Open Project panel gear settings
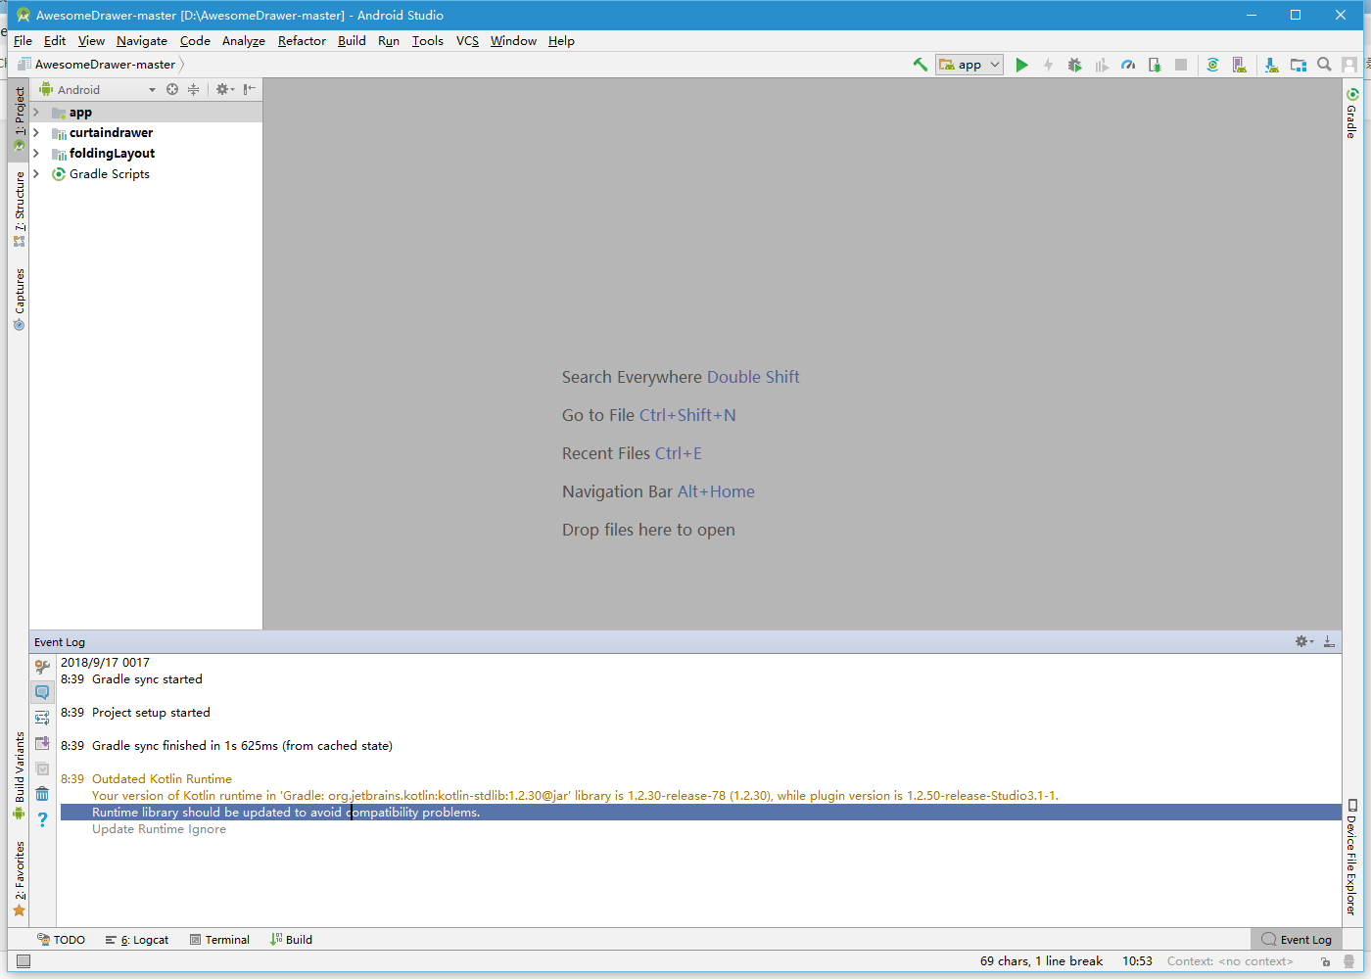Screen dimensions: 1371x979 tap(224, 89)
